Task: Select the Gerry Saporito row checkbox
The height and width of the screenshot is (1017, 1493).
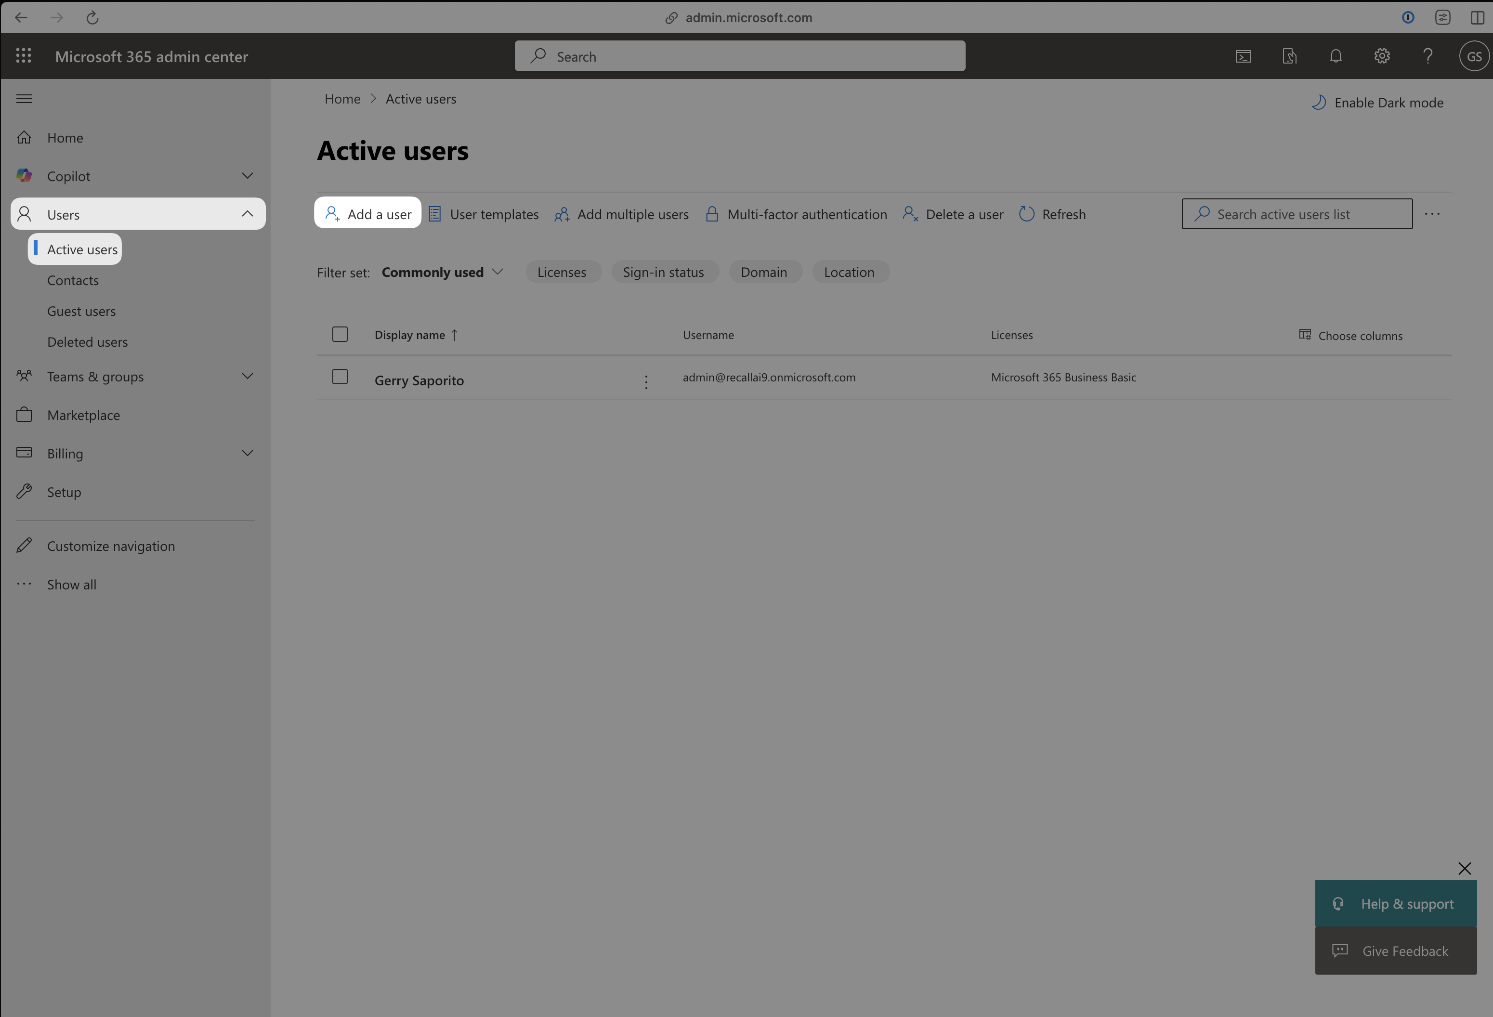Action: 340,377
